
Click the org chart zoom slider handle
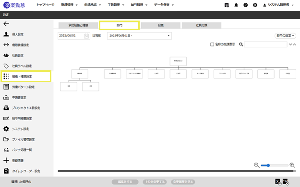pyautogui.click(x=268, y=165)
